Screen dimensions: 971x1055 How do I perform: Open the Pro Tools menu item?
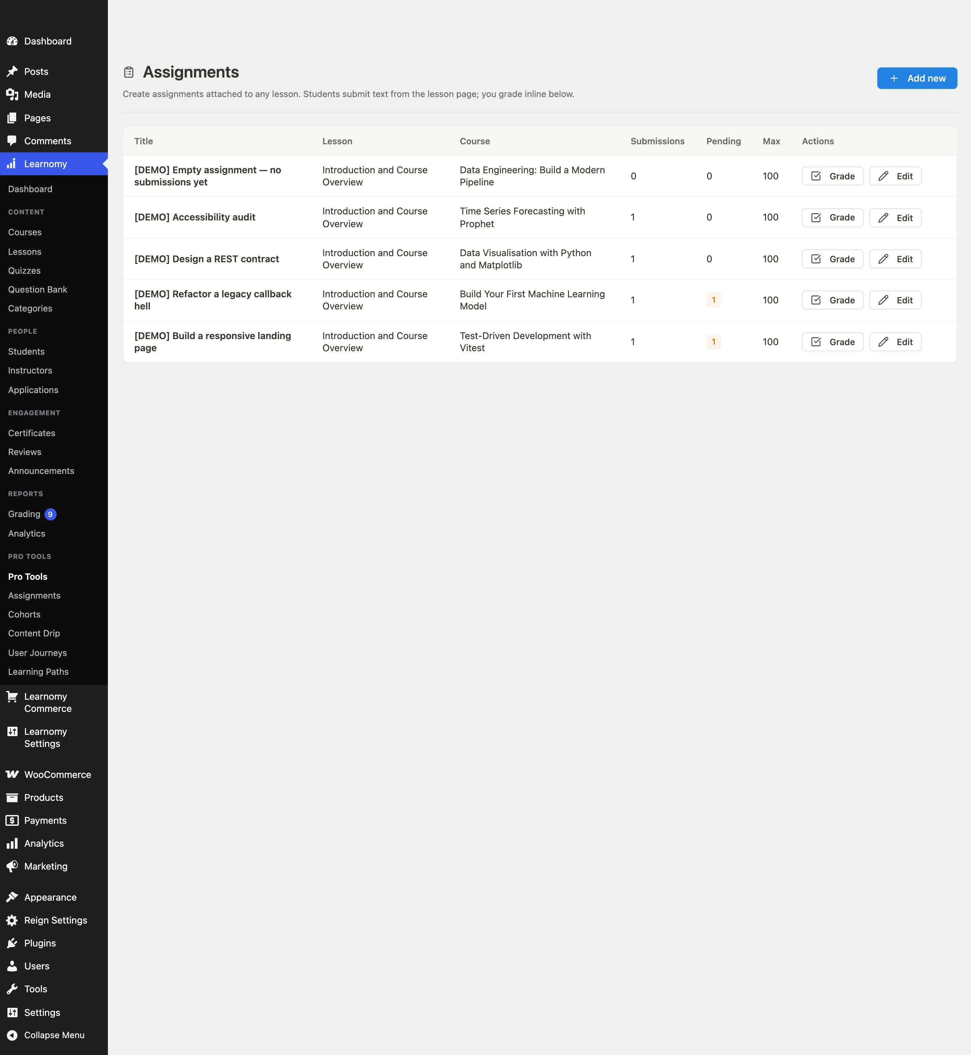click(x=28, y=577)
